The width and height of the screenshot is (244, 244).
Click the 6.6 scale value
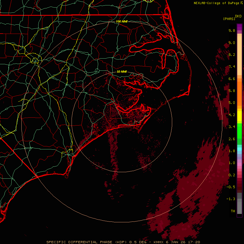pyautogui.click(x=232, y=79)
